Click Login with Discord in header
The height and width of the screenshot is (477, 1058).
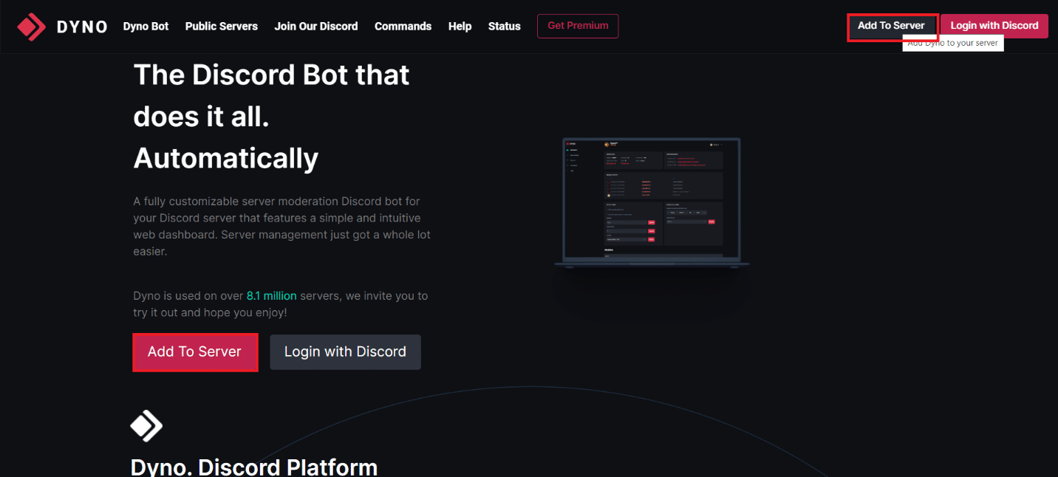coord(994,26)
